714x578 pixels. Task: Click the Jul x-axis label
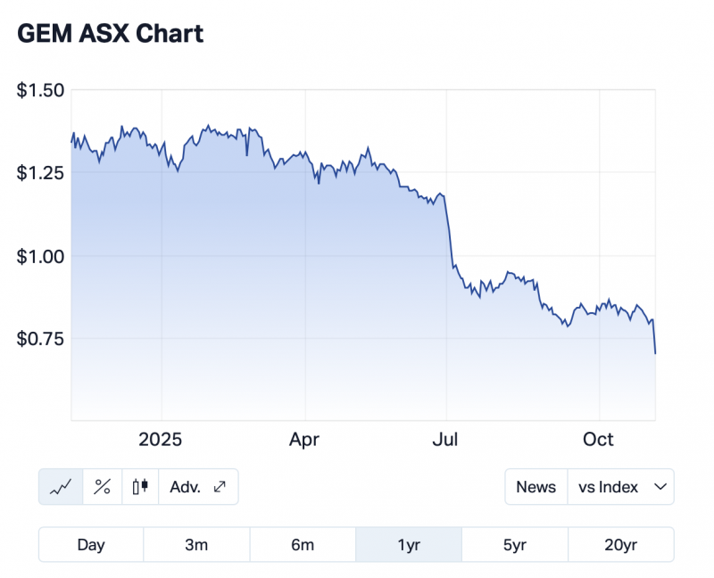pos(445,440)
